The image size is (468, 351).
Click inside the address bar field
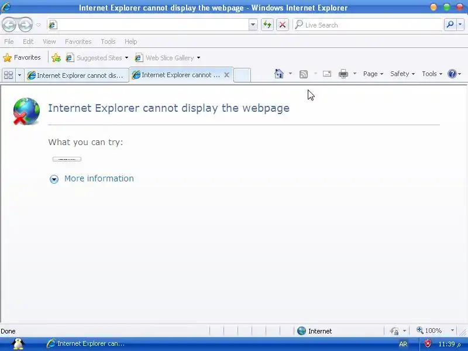pyautogui.click(x=149, y=25)
